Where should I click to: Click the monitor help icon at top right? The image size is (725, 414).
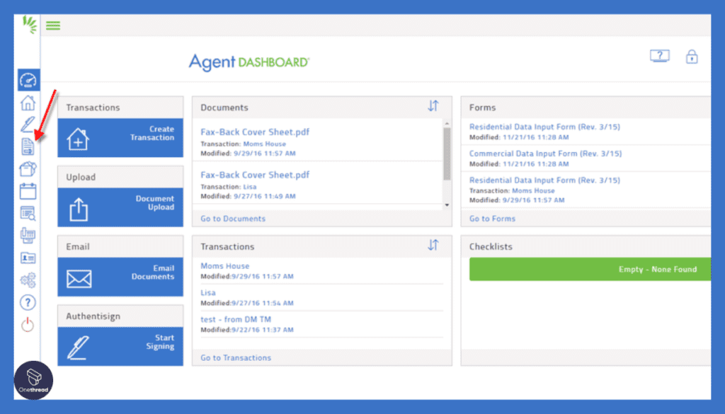tap(659, 57)
